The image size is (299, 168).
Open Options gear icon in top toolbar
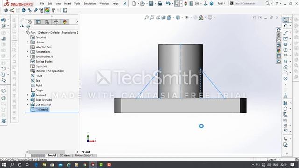[x=197, y=3]
